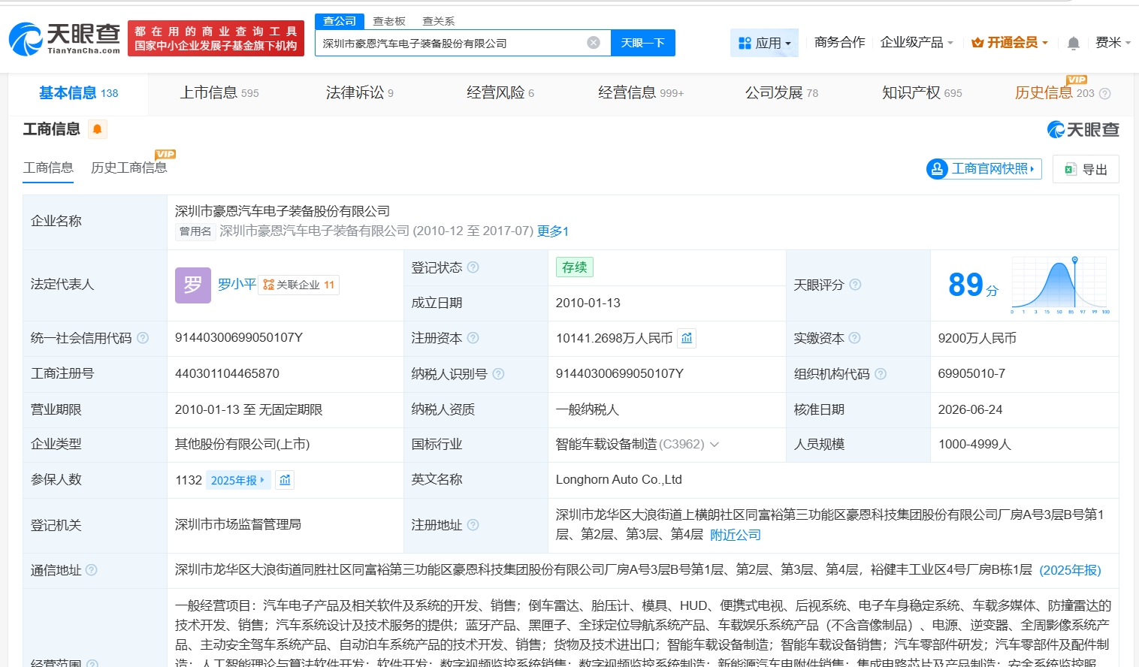Click the orange alert bell beside 工商信息

coord(97,129)
